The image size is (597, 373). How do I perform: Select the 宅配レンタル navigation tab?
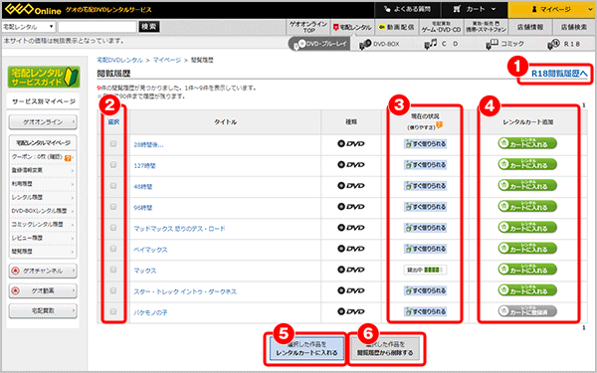tap(352, 27)
